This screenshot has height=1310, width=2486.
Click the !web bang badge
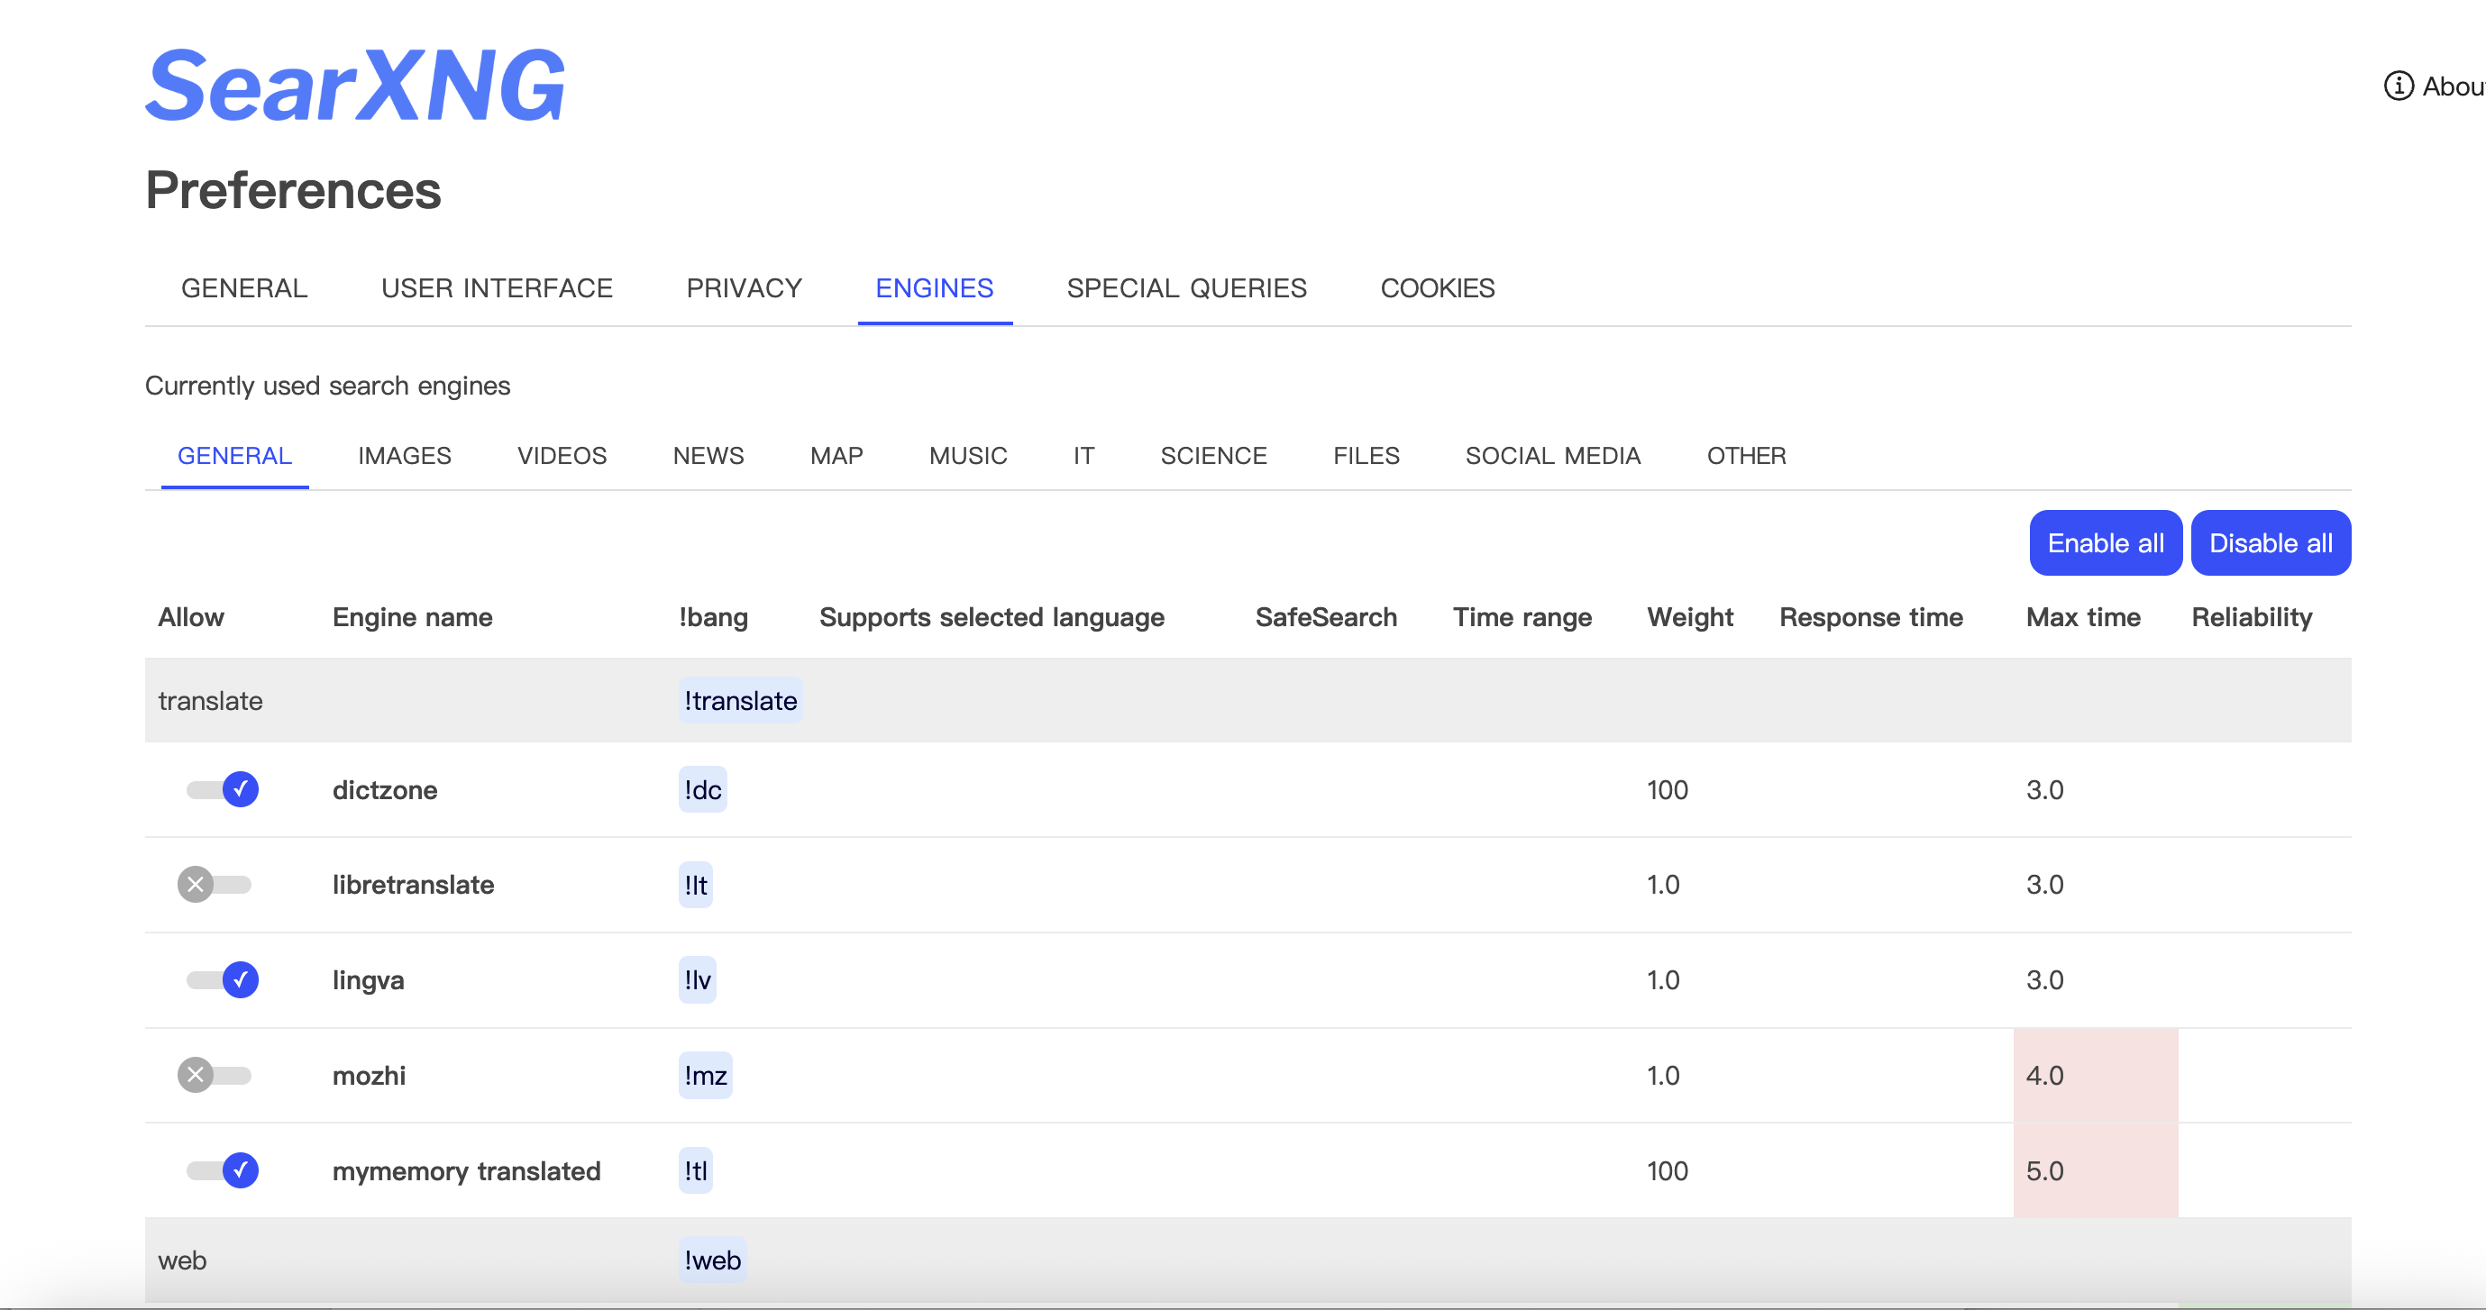[712, 1260]
